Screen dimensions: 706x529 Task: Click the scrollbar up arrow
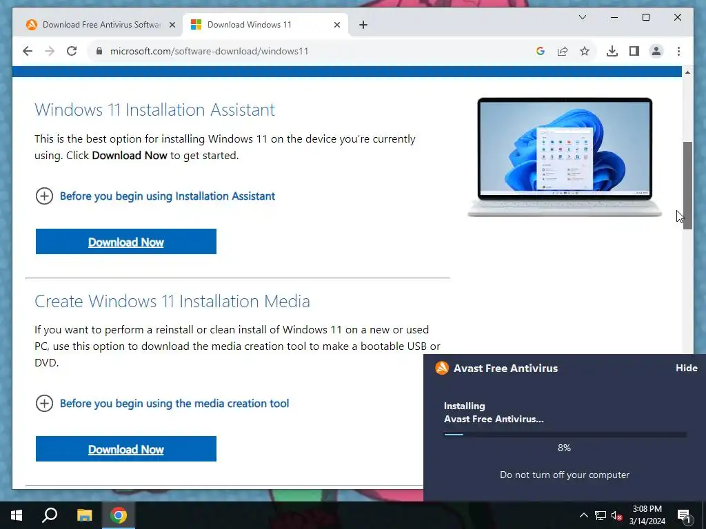[687, 72]
